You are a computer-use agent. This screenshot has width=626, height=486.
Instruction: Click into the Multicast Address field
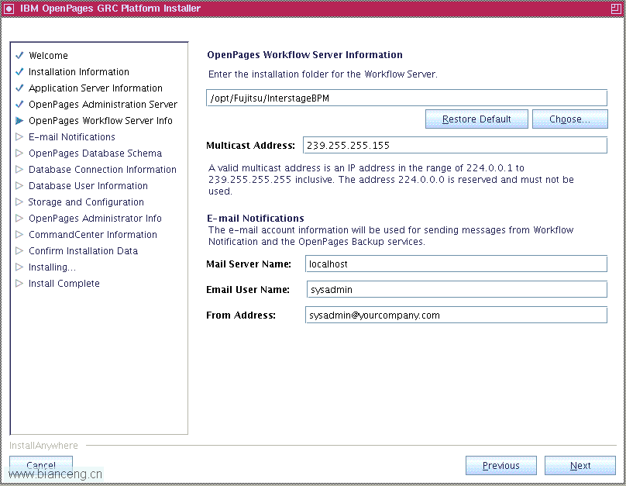(x=455, y=146)
